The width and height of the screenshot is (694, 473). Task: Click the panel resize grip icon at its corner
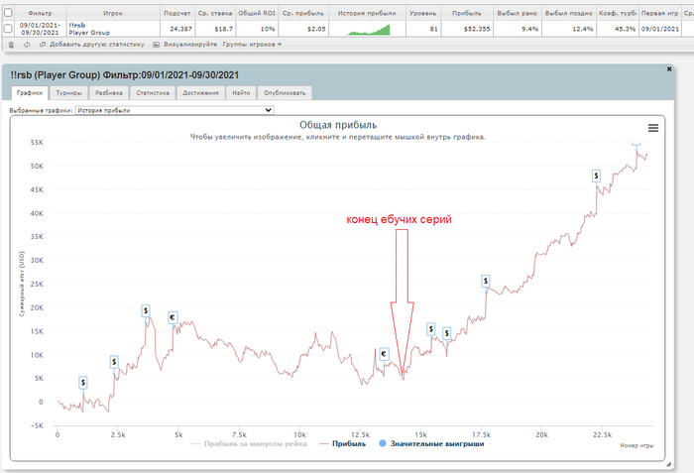pos(668,464)
